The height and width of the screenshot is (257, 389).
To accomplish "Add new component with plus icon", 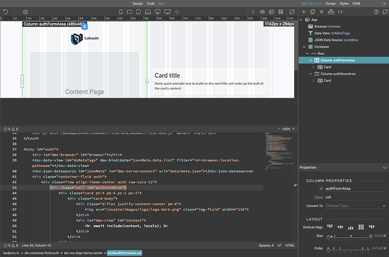I will click(x=304, y=12).
